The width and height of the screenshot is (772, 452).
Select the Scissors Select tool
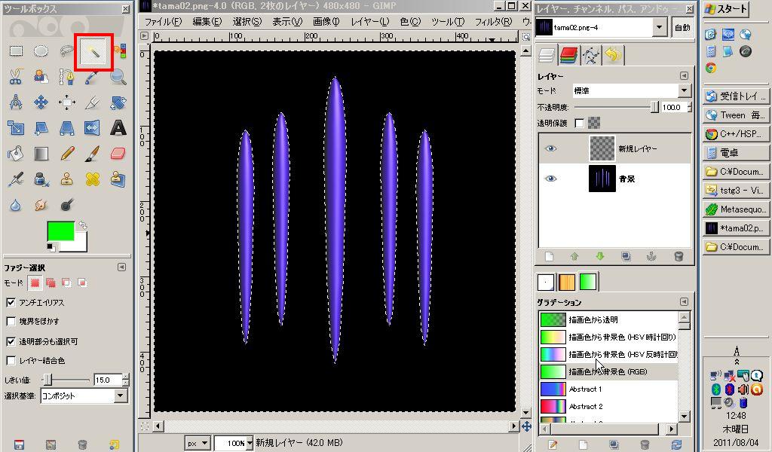coord(16,77)
